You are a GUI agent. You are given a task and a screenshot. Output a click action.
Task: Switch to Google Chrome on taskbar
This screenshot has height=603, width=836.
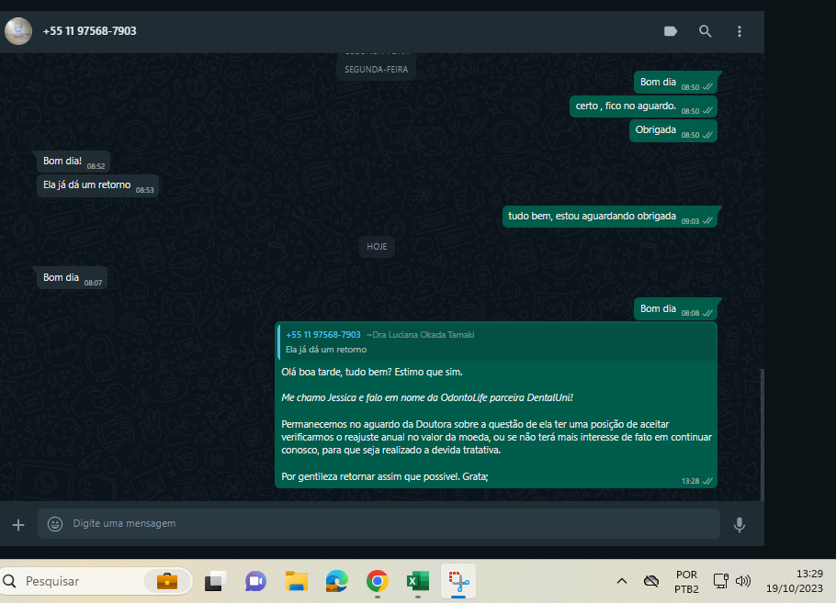[x=378, y=581]
